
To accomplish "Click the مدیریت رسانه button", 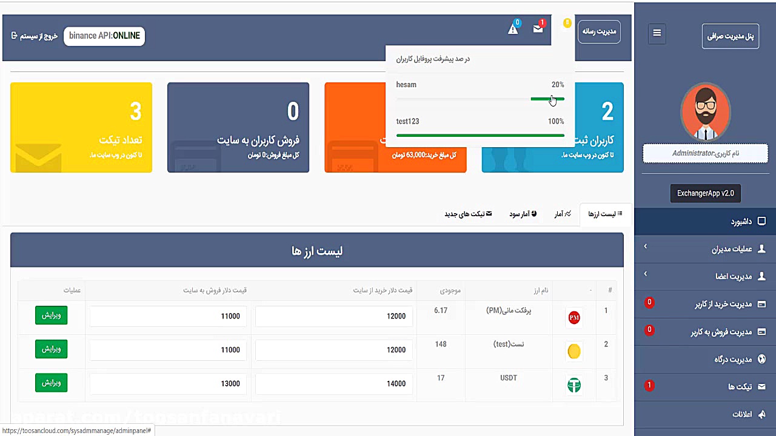I will 599,31.
